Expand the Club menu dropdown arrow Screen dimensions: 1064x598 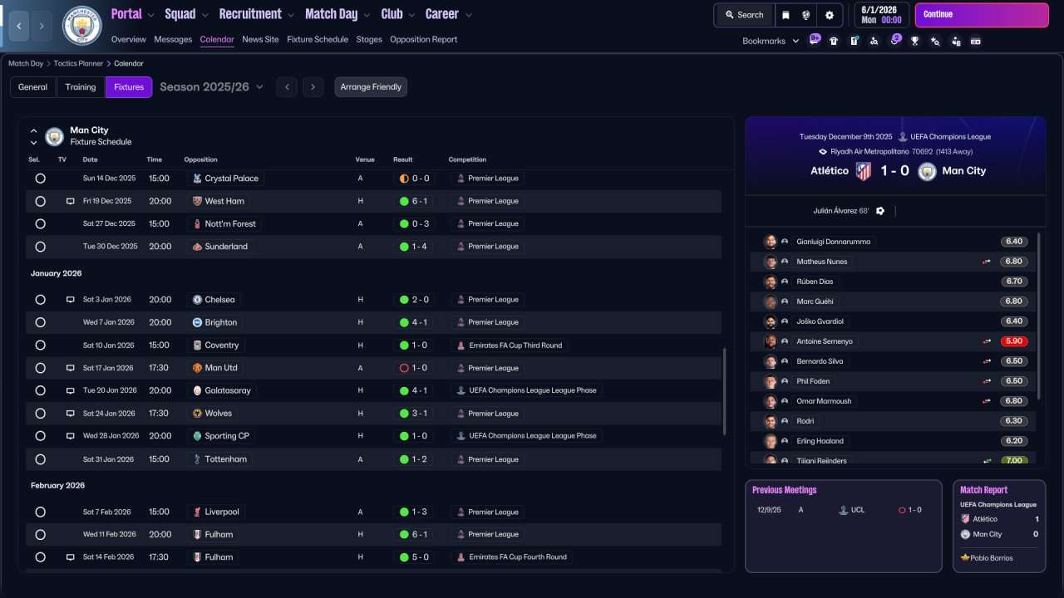[411, 15]
